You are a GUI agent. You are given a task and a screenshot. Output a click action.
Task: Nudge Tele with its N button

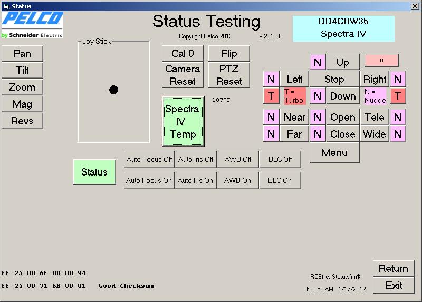(x=398, y=117)
